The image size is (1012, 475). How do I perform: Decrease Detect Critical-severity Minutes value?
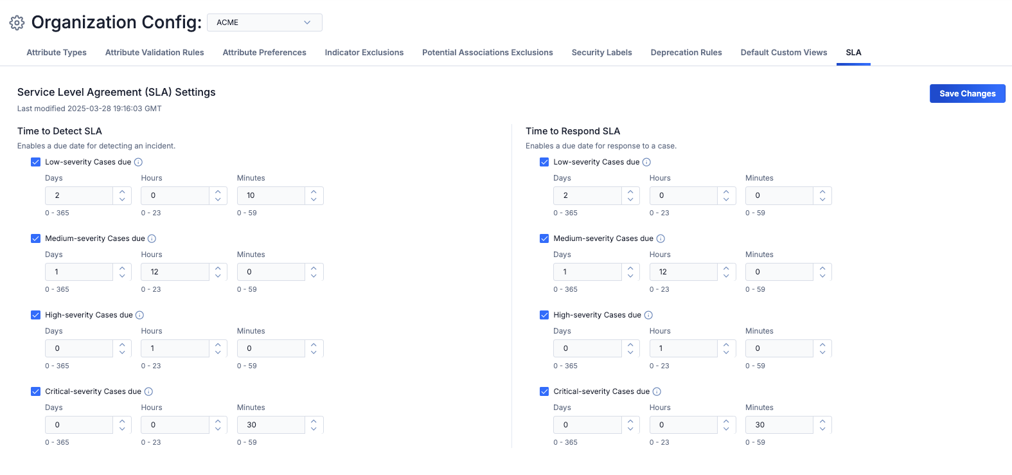click(314, 429)
